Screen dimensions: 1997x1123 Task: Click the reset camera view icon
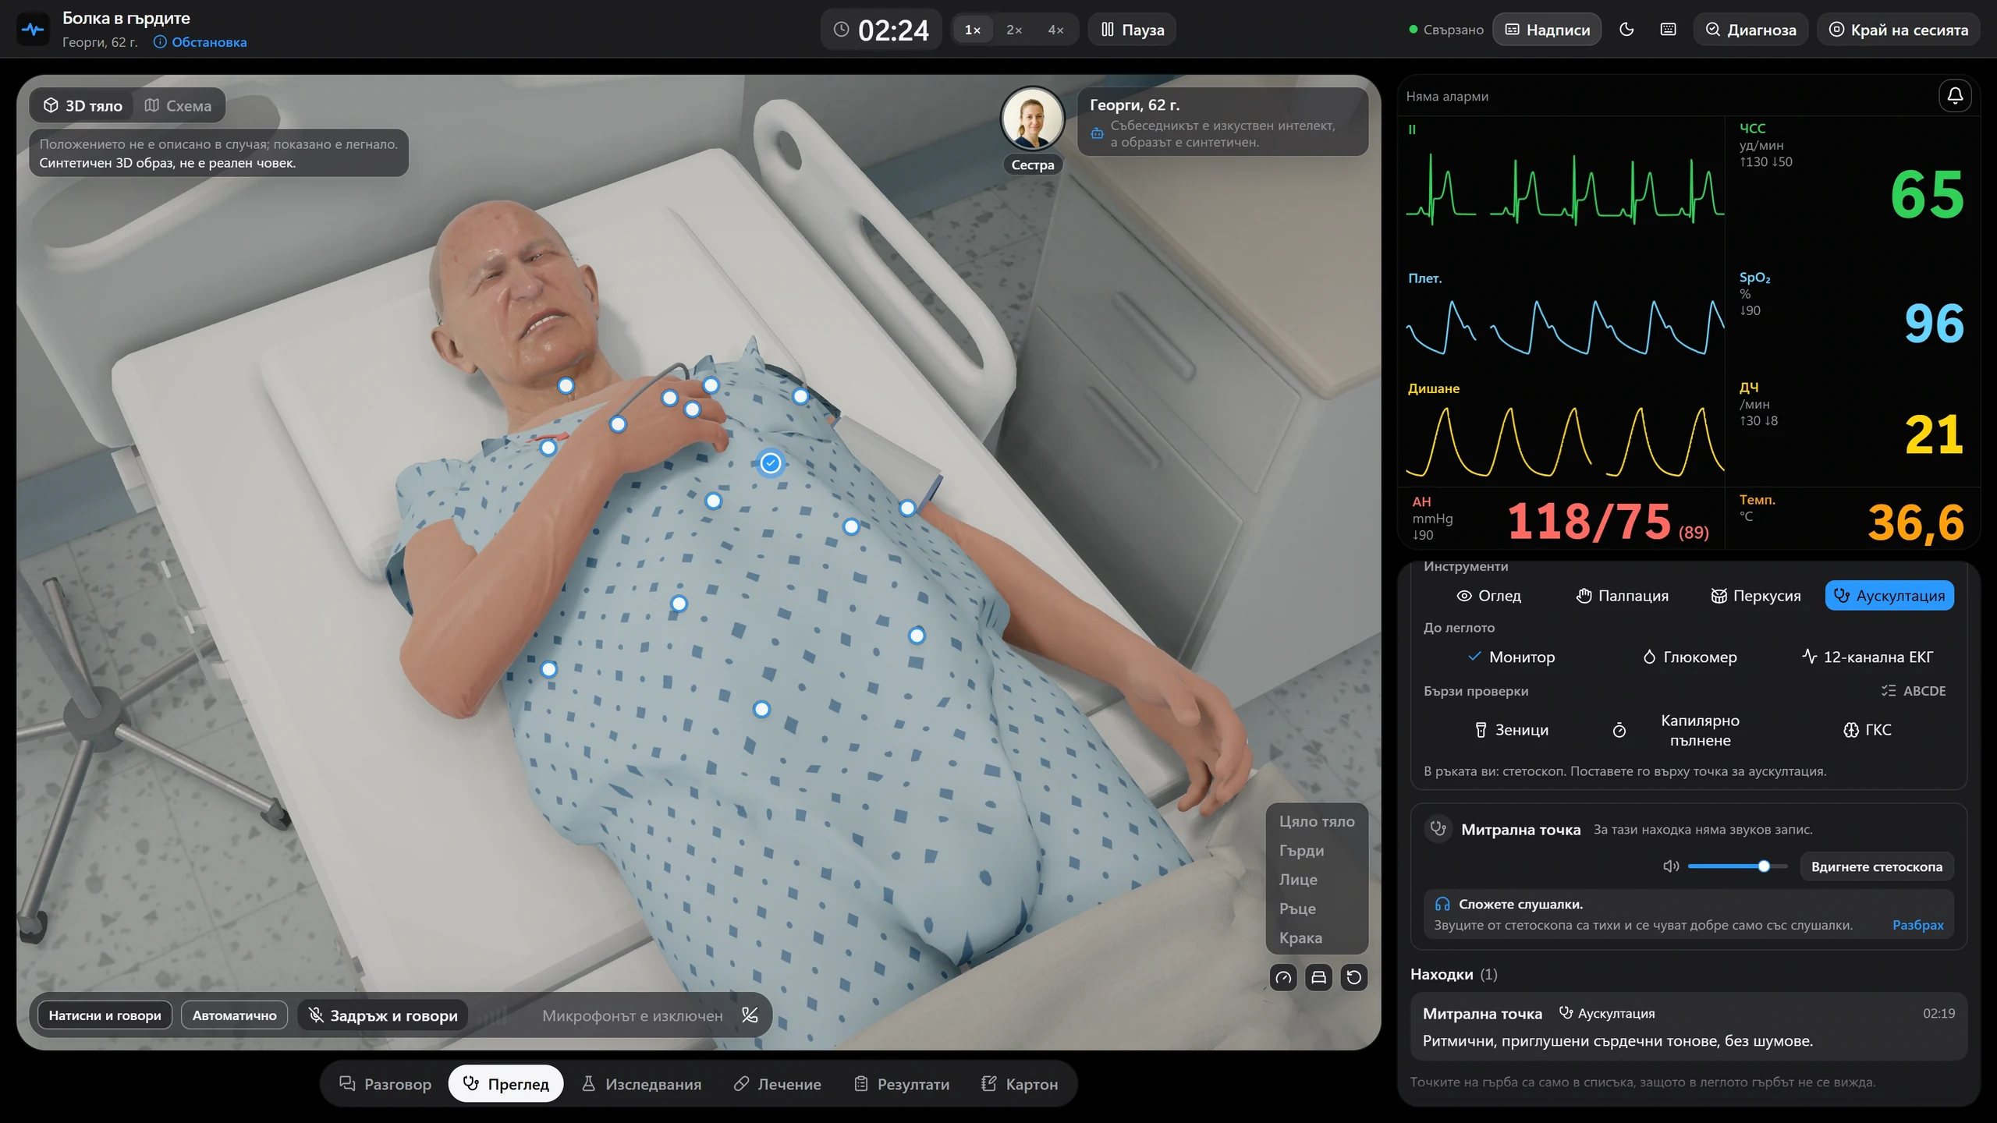coord(1354,977)
